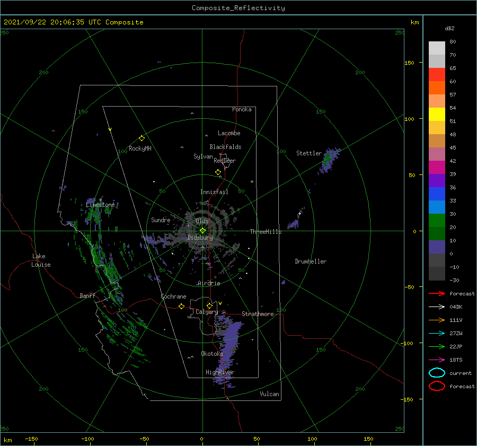
Task: Click the Airdrie city label
Action: [209, 283]
